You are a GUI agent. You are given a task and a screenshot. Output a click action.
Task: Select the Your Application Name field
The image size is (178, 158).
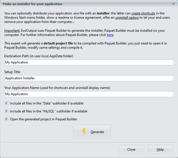[89, 94]
